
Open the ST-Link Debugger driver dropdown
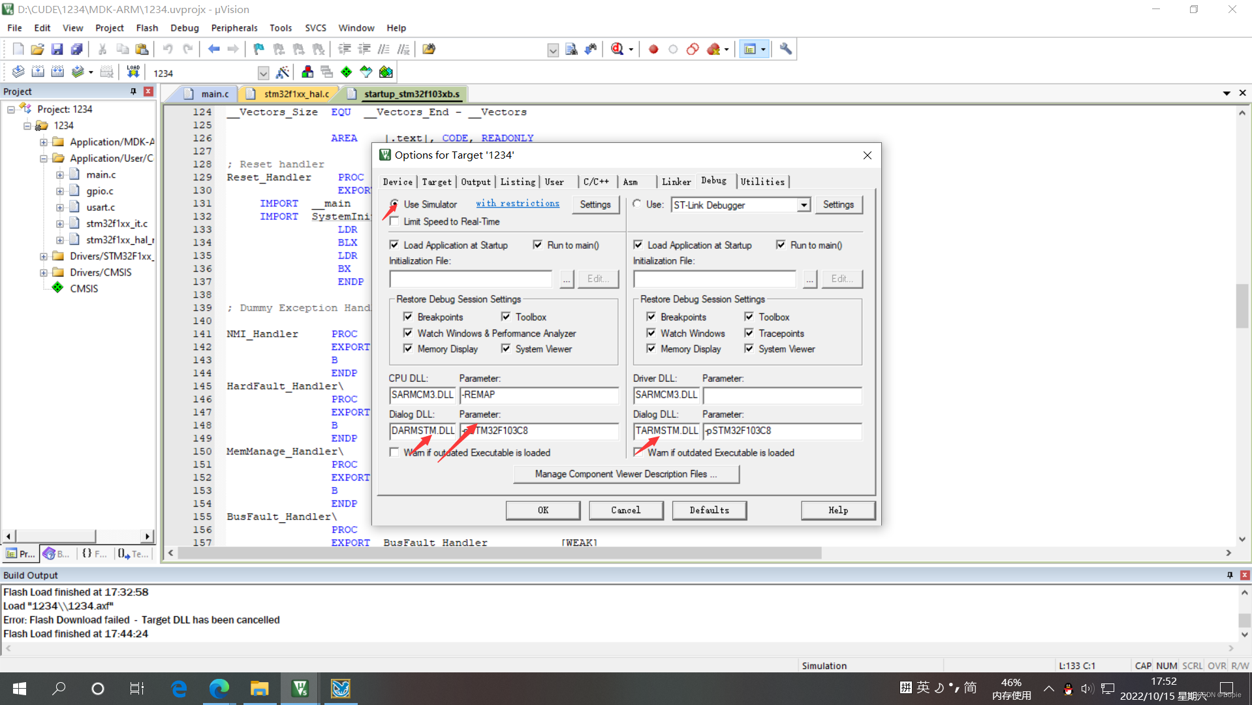click(804, 205)
